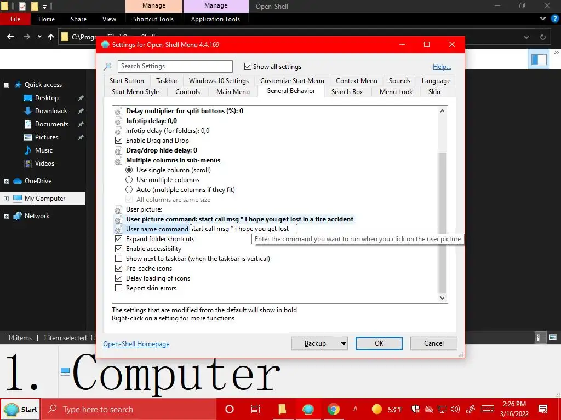
Task: Switch to Skin tab
Action: [434, 92]
